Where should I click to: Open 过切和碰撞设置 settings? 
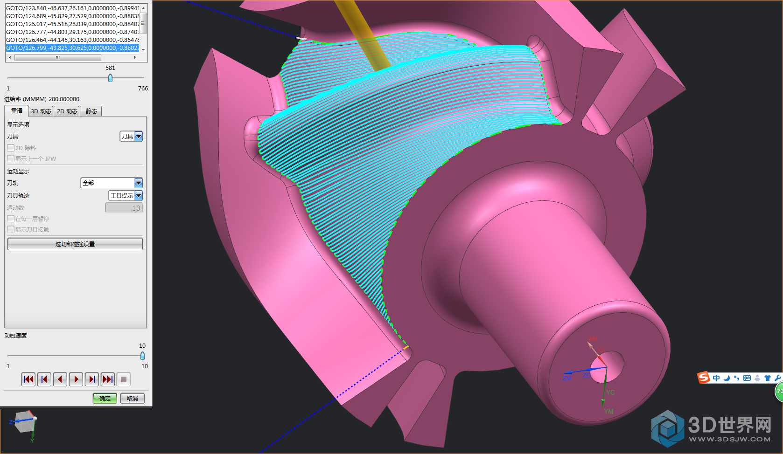pyautogui.click(x=75, y=244)
